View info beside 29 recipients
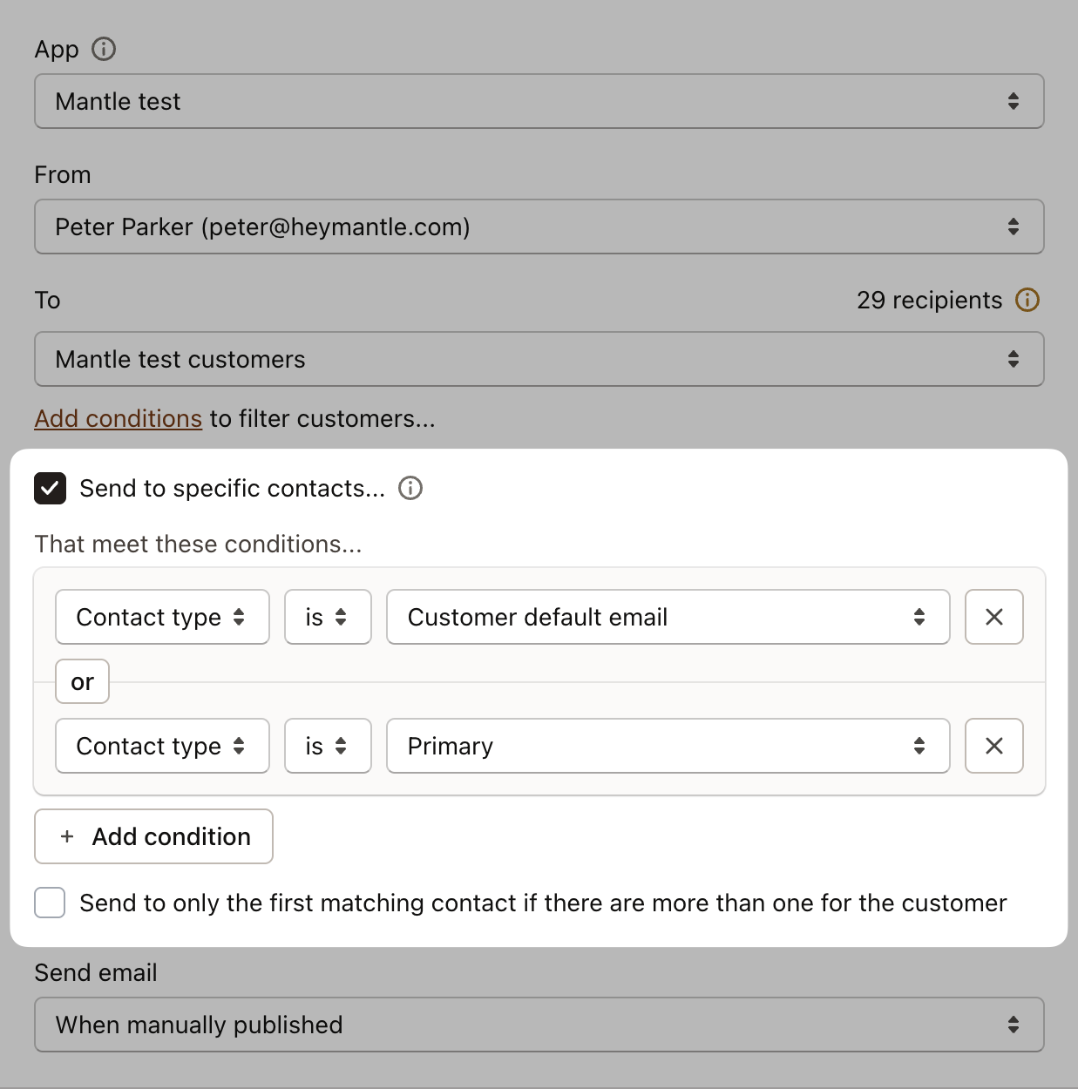Screen dimensions: 1078x1089 [1027, 300]
